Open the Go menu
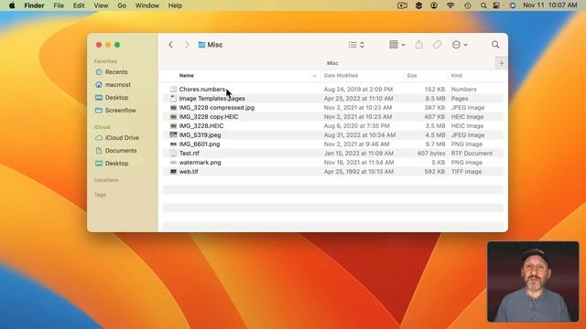Image resolution: width=586 pixels, height=329 pixels. [122, 5]
